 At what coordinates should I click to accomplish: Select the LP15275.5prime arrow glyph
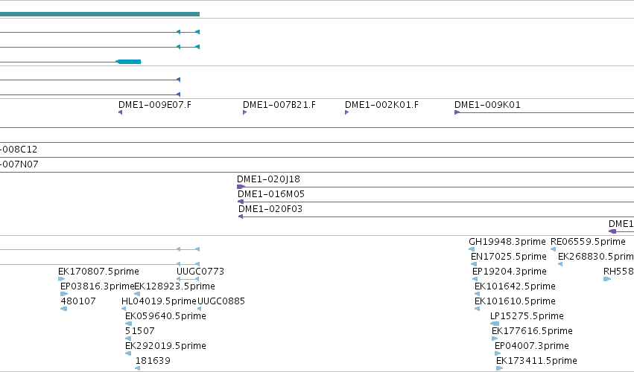pos(494,324)
